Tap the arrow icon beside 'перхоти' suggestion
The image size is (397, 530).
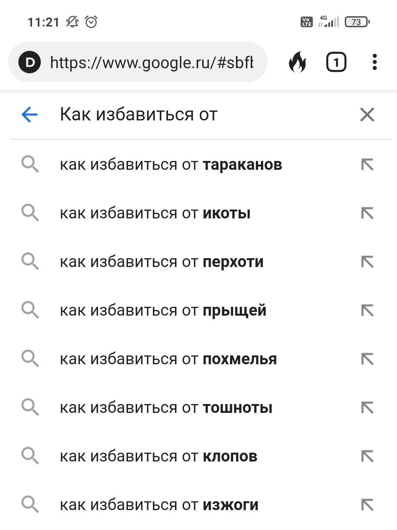[367, 262]
